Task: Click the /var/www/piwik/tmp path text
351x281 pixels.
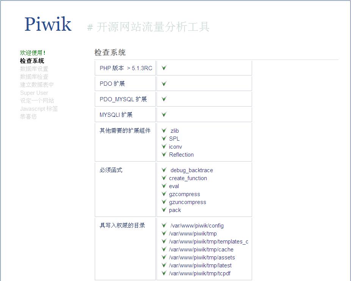Action: pyautogui.click(x=193, y=234)
